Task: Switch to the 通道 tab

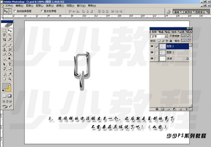Action: click(161, 32)
